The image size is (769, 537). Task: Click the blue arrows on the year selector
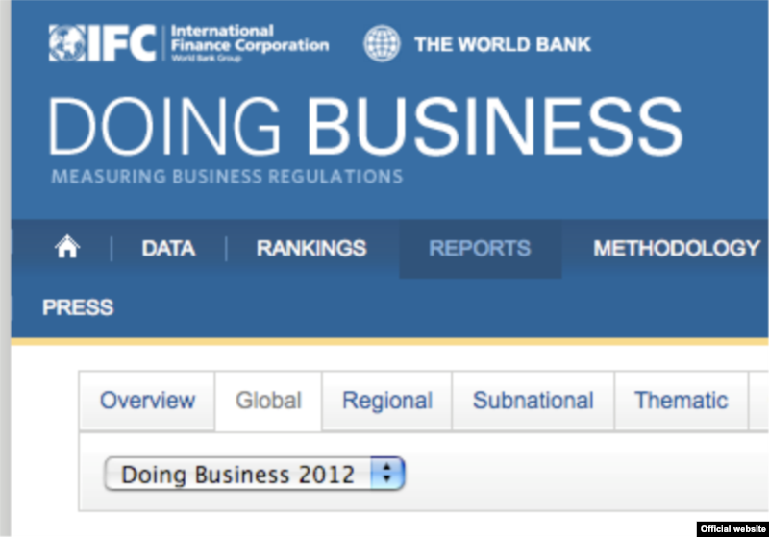pyautogui.click(x=387, y=474)
